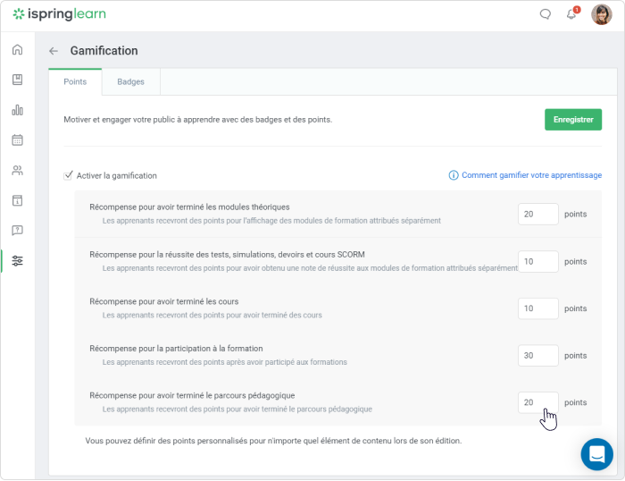The width and height of the screenshot is (625, 481).
Task: Open the notifications bell icon
Action: tap(571, 14)
